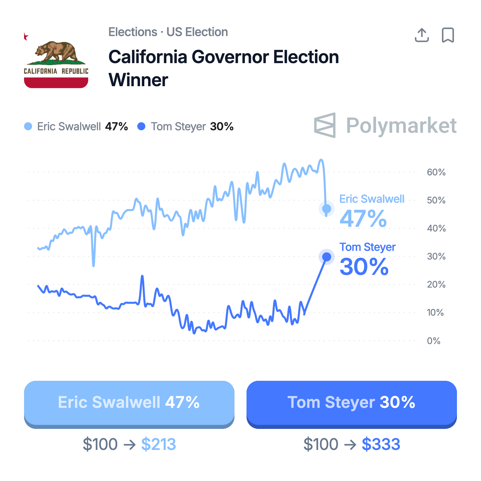Select Eric Swalwell's end-point marker on chart
Image resolution: width=481 pixels, height=481 pixels.
326,209
